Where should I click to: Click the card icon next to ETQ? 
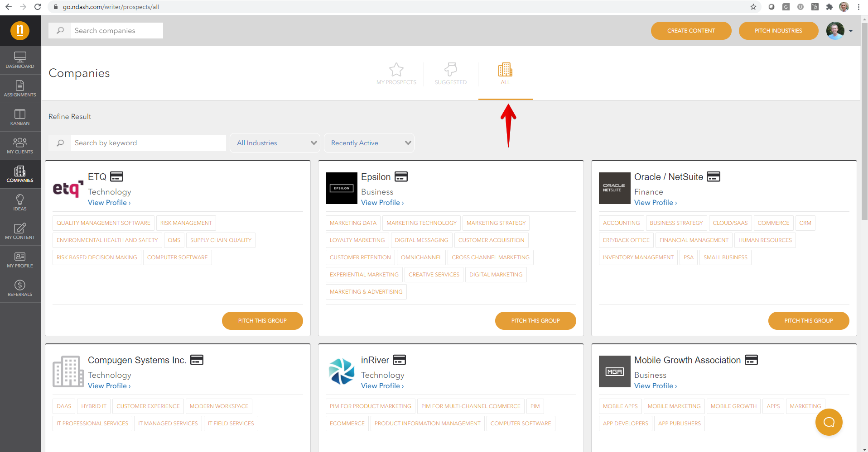click(116, 176)
